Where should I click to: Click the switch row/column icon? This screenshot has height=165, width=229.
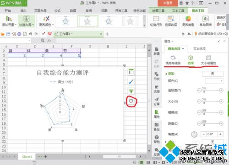click(156, 19)
